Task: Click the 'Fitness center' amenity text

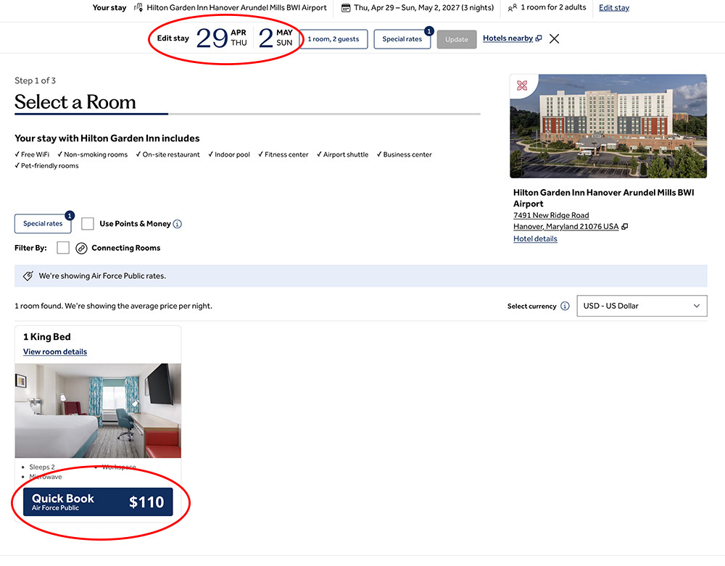Action: 286,155
